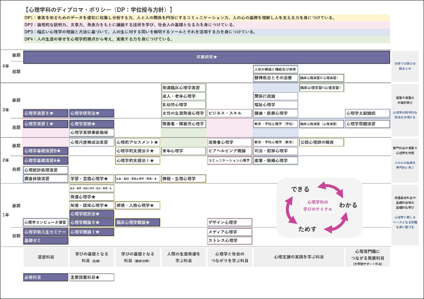Image resolution: width=424 pixels, height=299 pixels.
Task: Open the 発達臨床心理学実習 course box
Action: (x=183, y=88)
